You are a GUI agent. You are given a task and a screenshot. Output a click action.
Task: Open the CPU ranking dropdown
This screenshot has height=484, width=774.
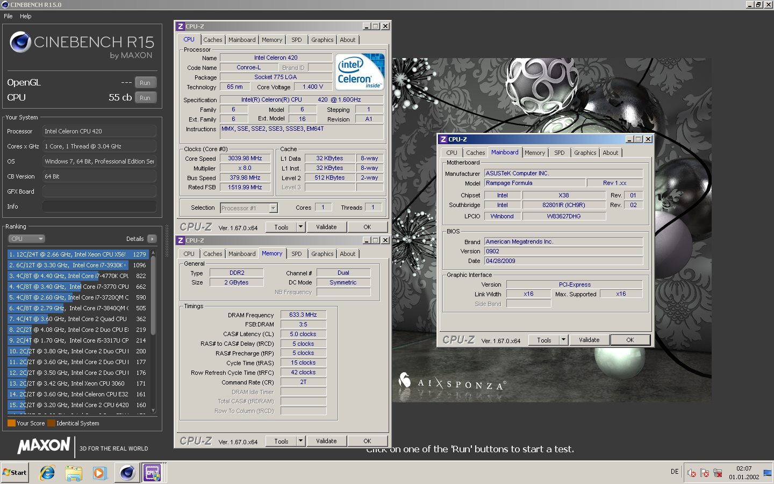(x=26, y=239)
